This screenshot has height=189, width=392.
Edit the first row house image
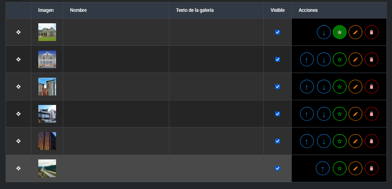tap(355, 32)
